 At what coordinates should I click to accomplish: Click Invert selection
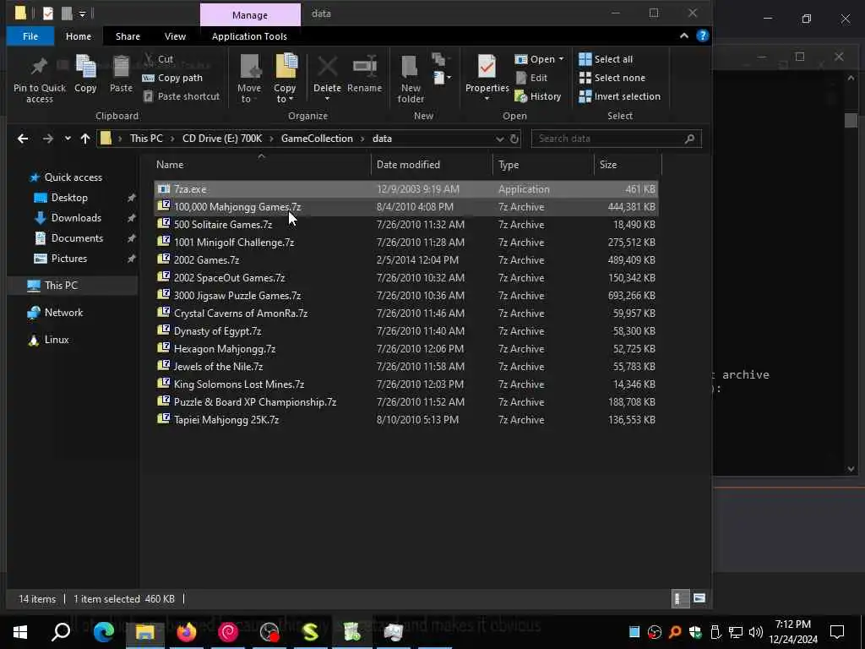(x=619, y=96)
